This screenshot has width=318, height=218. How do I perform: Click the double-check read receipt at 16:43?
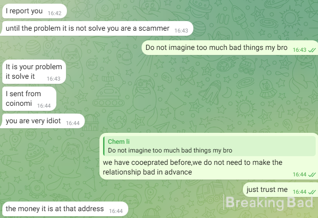[x=312, y=50]
